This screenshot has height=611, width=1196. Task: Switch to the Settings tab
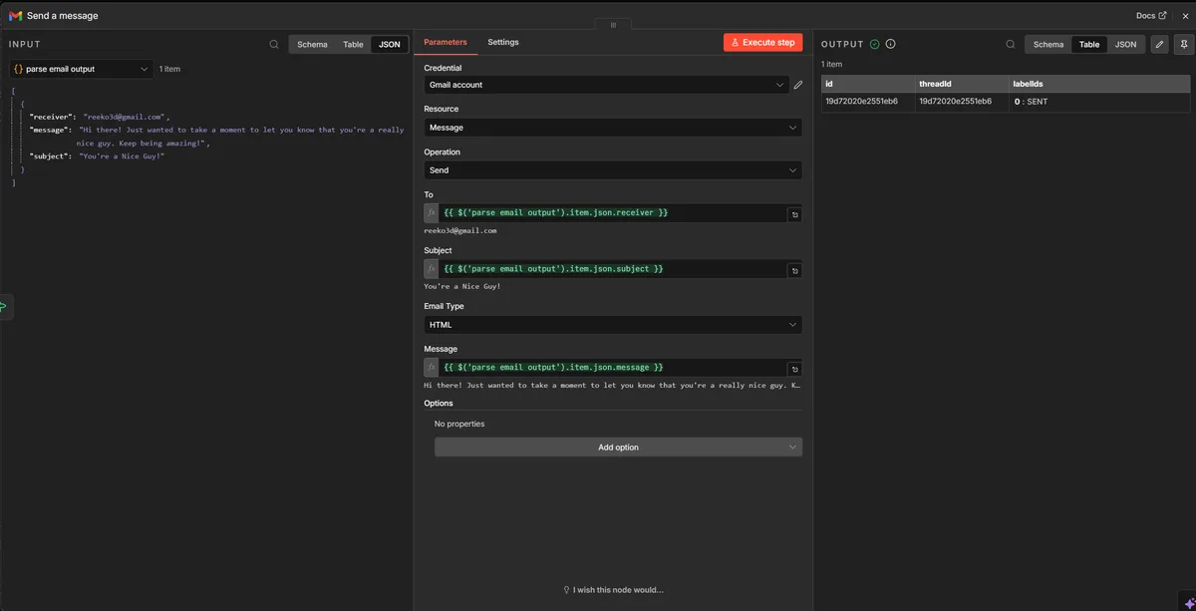point(502,42)
